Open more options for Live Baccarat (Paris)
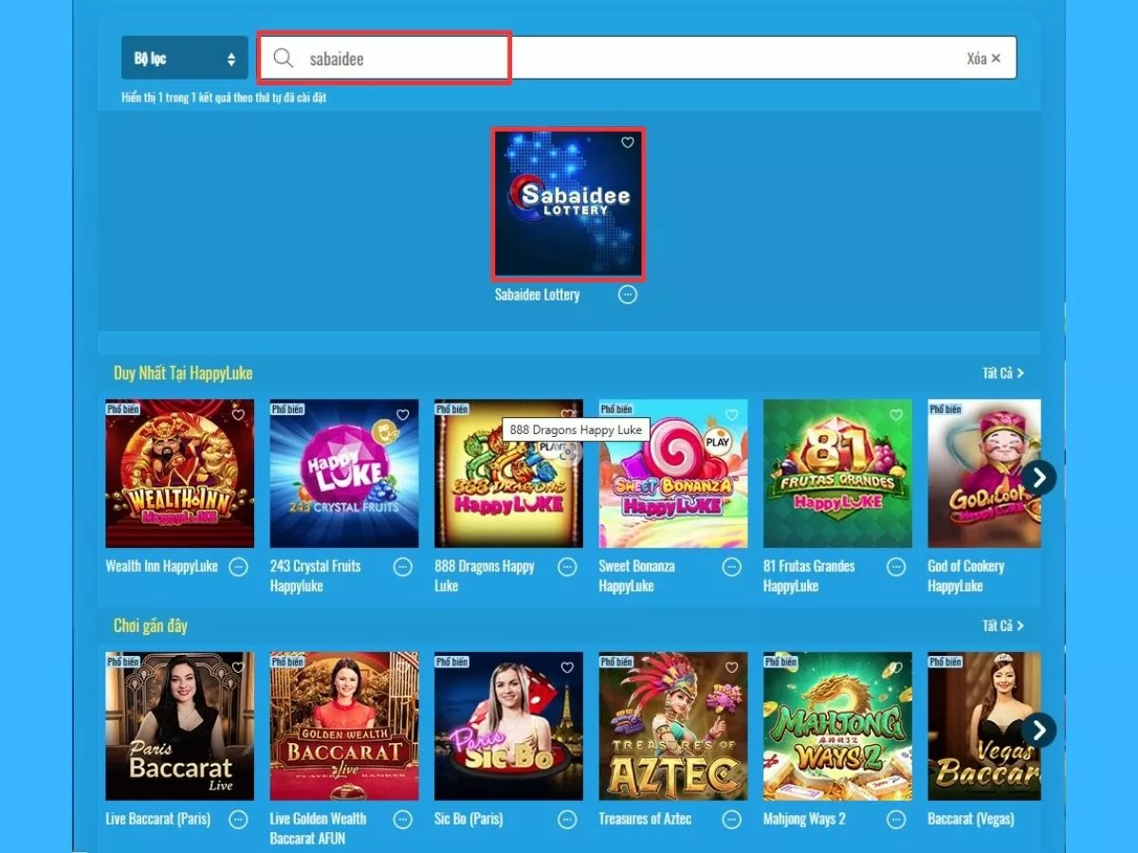1138x853 pixels. point(239,819)
